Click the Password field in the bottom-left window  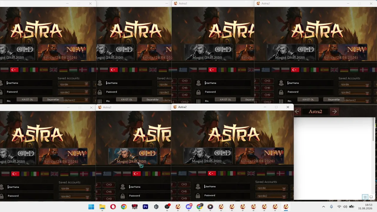pos(30,196)
